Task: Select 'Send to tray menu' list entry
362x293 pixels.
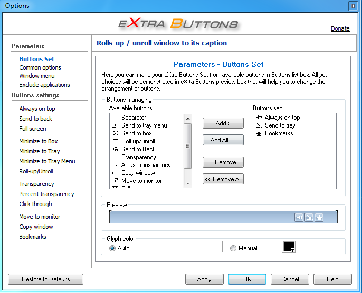Action: point(147,125)
